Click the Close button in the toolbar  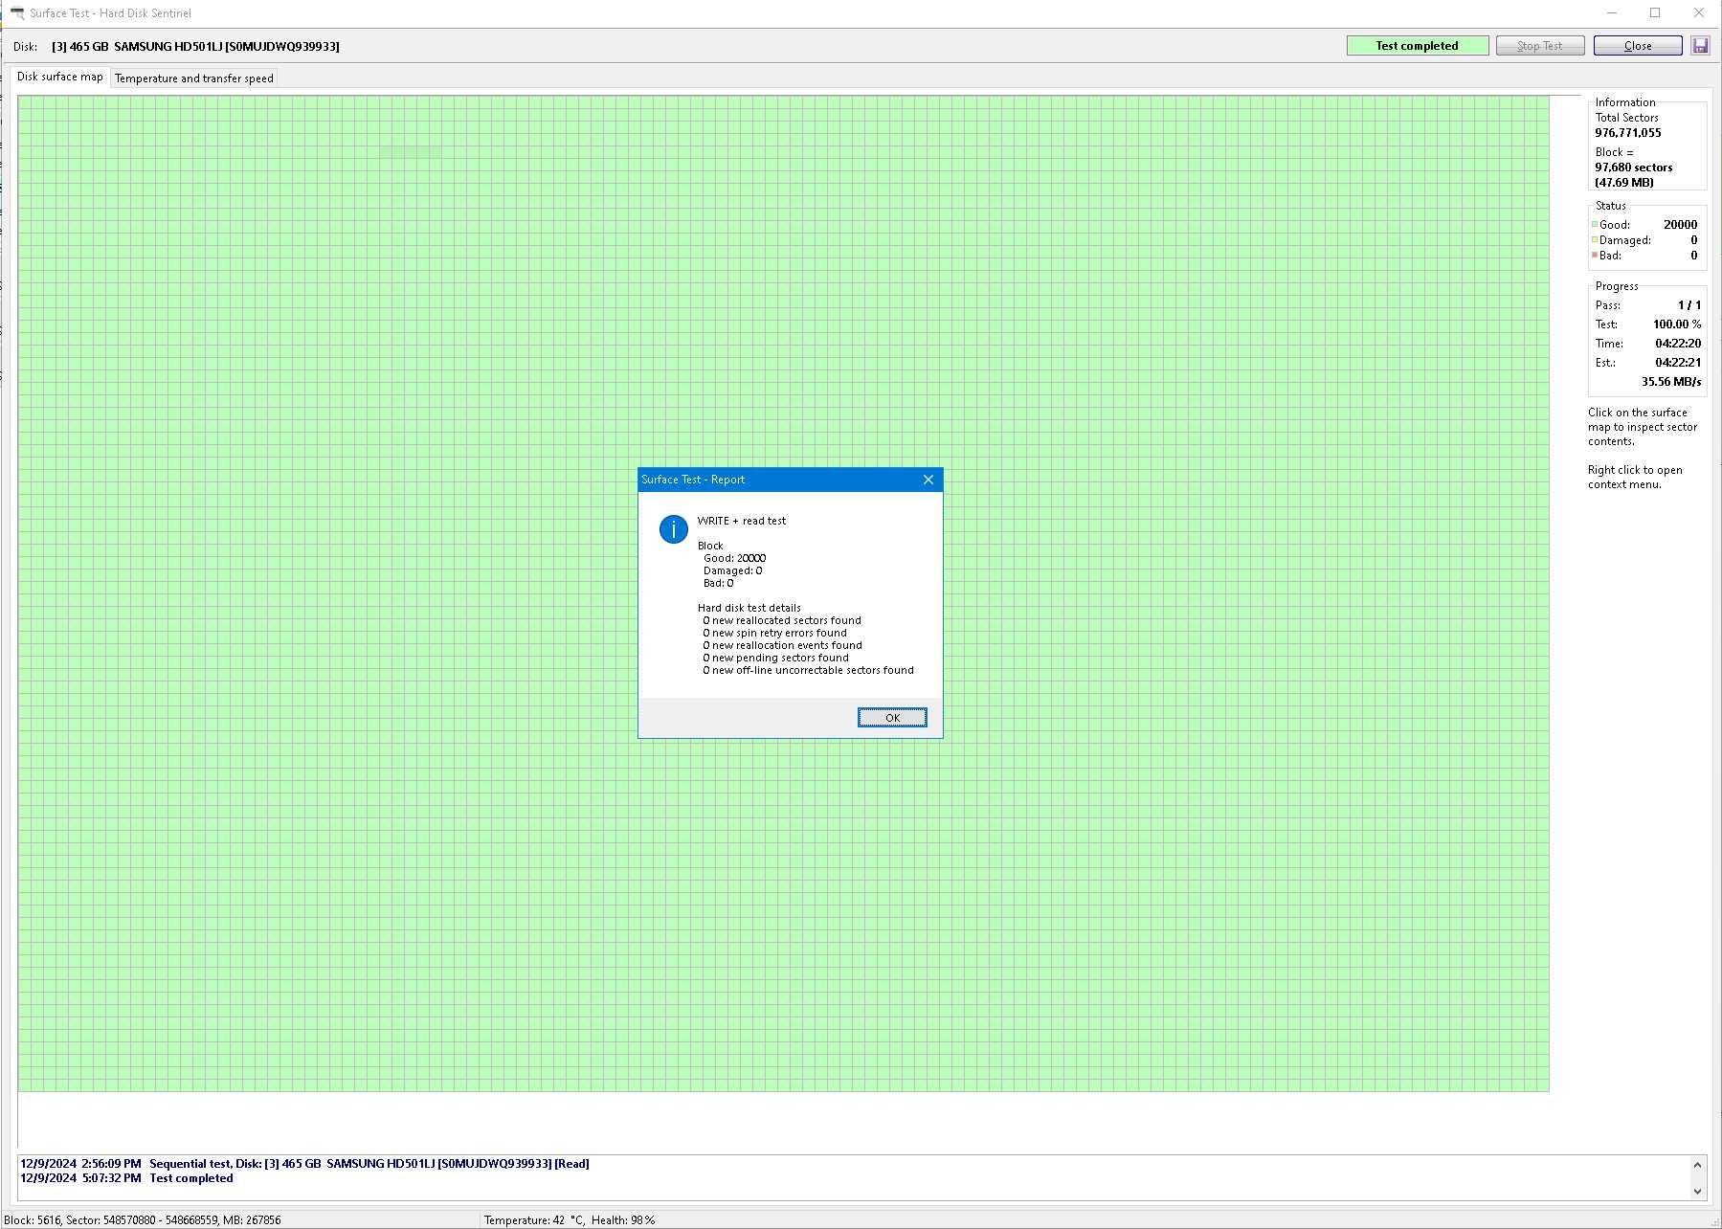tap(1638, 46)
